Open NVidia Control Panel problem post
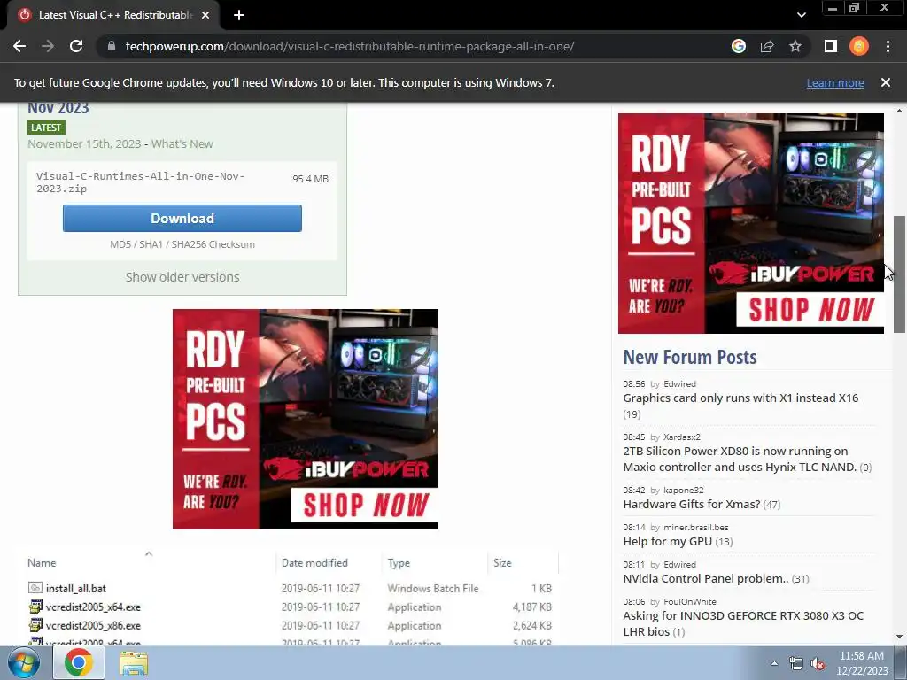Viewport: 907px width, 680px height. [706, 578]
